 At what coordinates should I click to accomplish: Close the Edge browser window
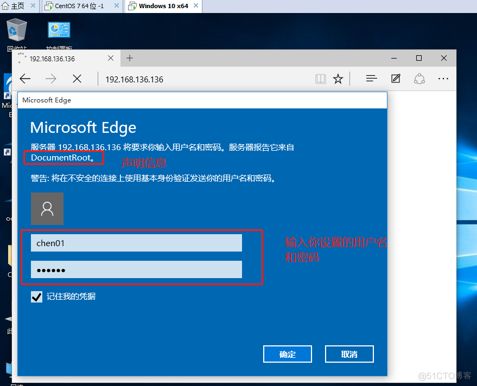coord(444,58)
